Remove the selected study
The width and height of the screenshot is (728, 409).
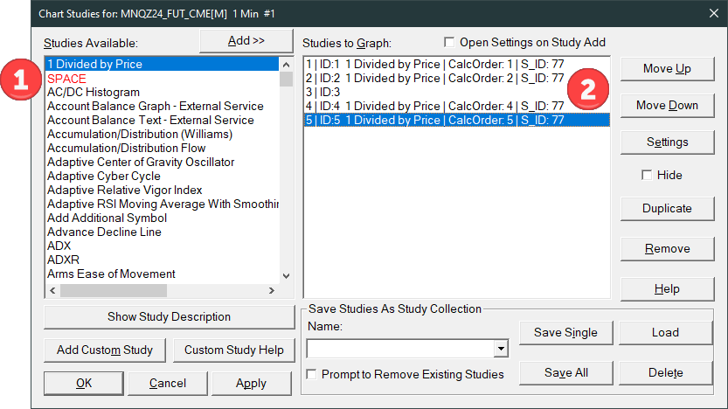click(667, 248)
